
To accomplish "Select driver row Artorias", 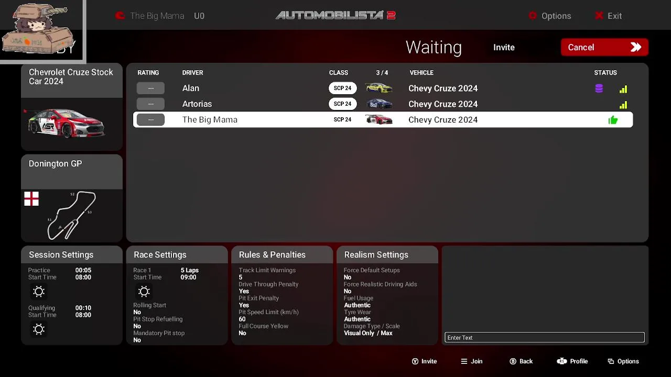I will point(383,104).
